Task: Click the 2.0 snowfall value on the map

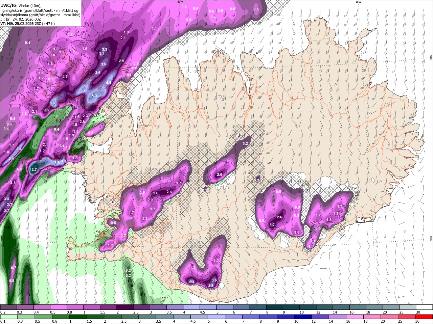Action: [x=150, y=200]
